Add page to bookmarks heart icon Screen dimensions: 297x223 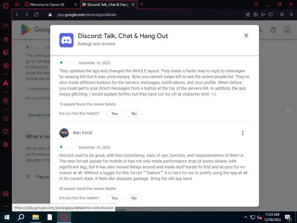(x=271, y=15)
